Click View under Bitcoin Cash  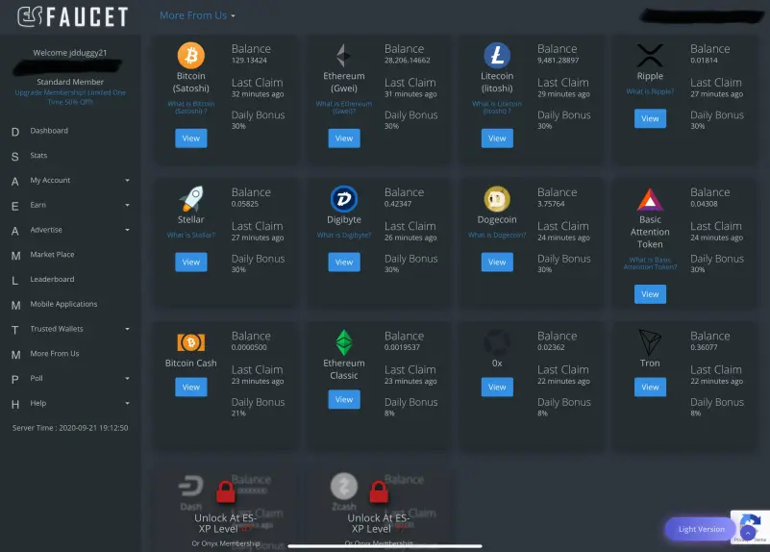[x=191, y=387]
